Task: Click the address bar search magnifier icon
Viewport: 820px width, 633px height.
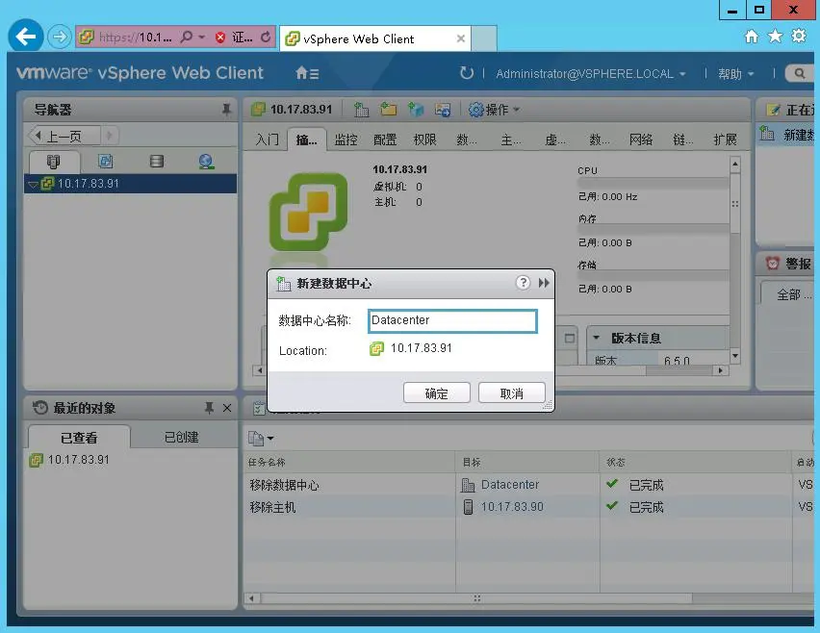Action: (186, 37)
